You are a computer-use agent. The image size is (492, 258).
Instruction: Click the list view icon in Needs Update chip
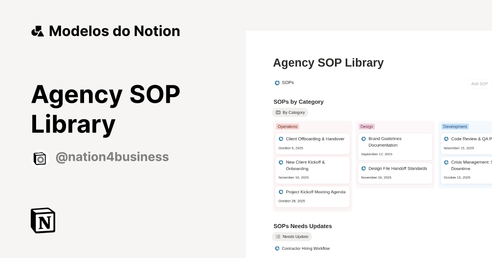(x=278, y=236)
